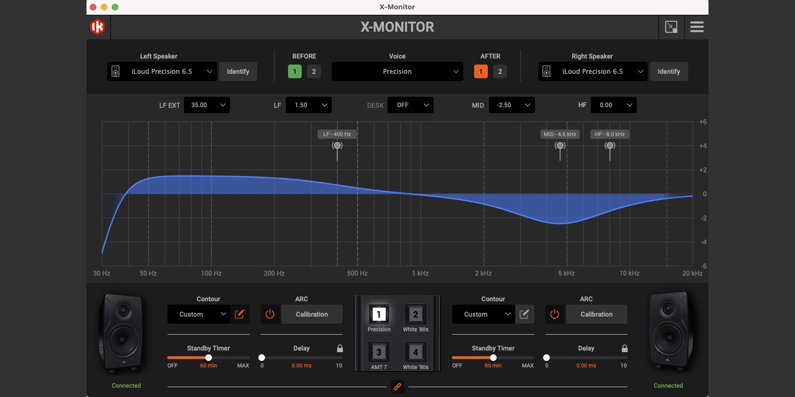
Task: Expand the LF EXT 35.00 dropdown
Action: click(x=207, y=105)
